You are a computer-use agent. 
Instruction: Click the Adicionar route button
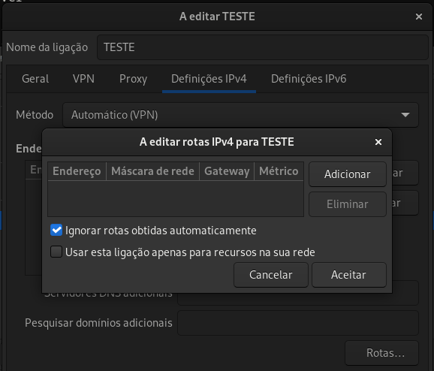coord(348,174)
